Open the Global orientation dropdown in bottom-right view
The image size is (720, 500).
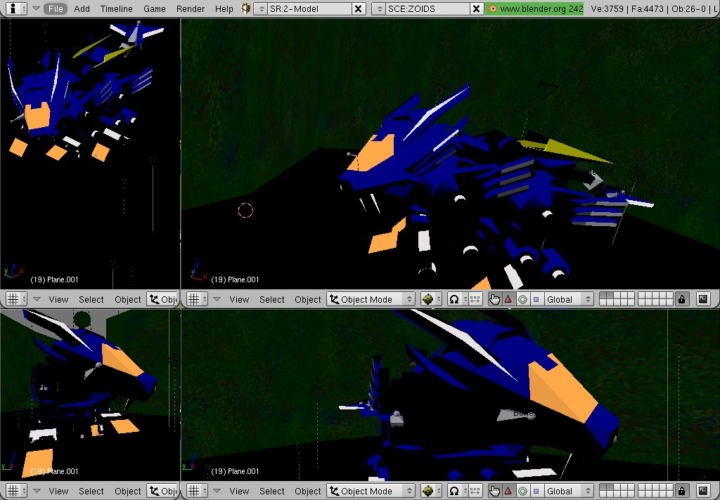tap(568, 491)
